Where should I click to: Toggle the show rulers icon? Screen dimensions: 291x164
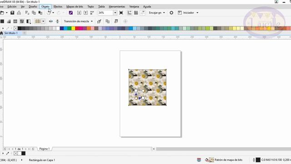pos(129,13)
